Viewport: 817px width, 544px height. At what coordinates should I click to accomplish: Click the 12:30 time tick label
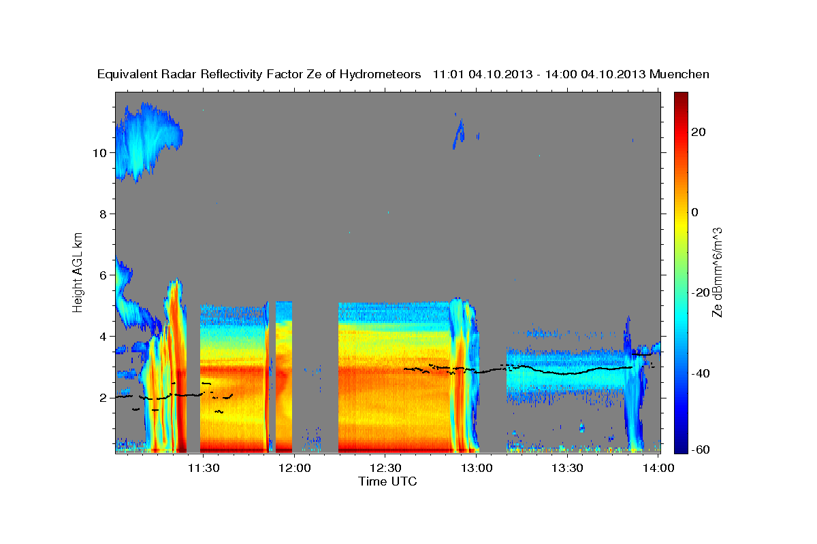pos(385,469)
